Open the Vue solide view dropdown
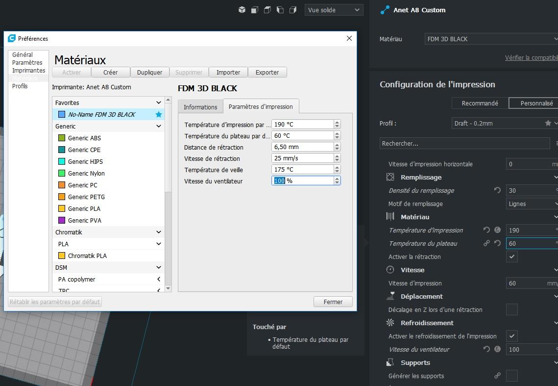 point(334,10)
